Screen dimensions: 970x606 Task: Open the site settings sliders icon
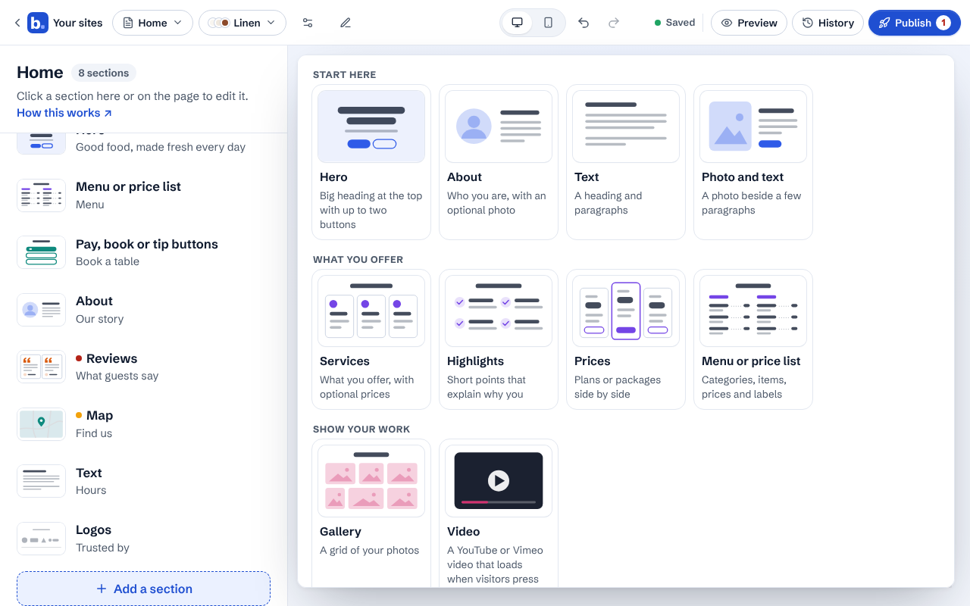pos(308,23)
